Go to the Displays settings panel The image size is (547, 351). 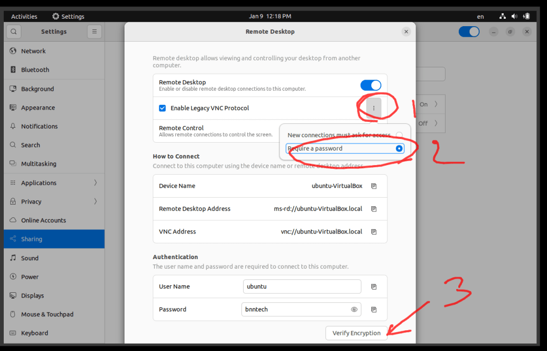(x=33, y=295)
